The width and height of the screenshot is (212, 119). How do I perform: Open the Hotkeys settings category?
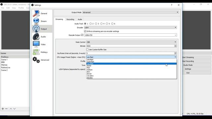[x=42, y=52]
